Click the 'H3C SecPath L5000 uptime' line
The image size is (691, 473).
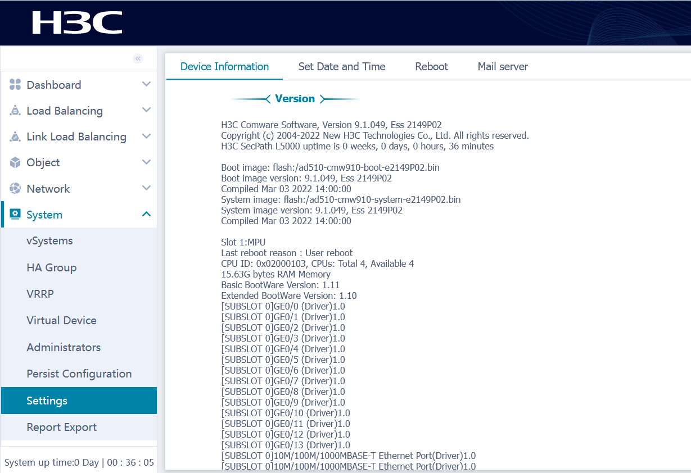click(x=358, y=146)
